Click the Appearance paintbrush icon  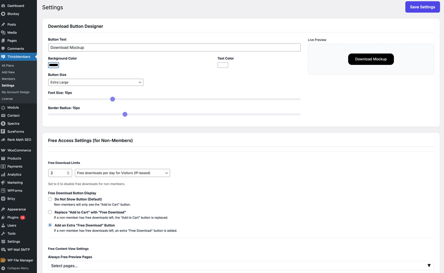pos(3,210)
